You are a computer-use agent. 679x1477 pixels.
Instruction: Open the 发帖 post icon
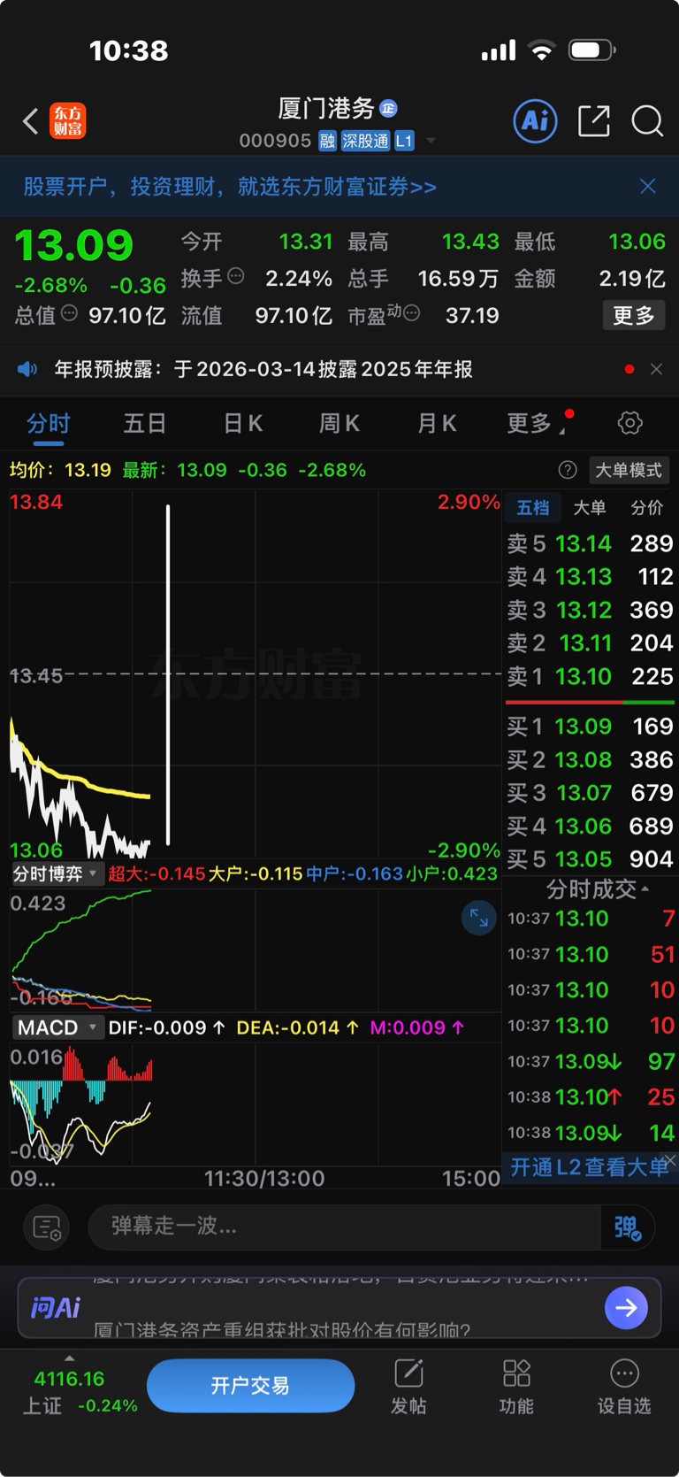(408, 1386)
